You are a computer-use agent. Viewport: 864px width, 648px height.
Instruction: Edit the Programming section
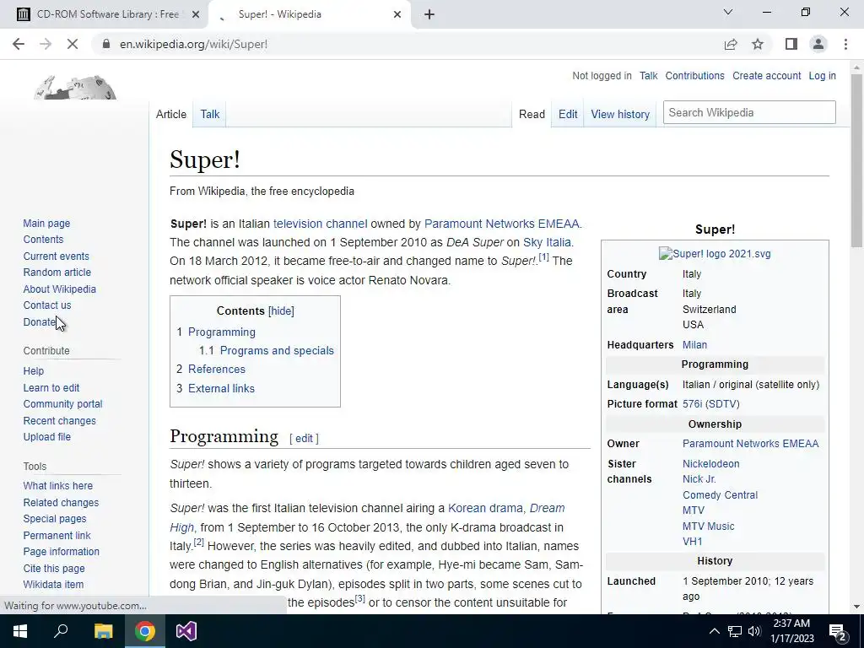coord(304,439)
